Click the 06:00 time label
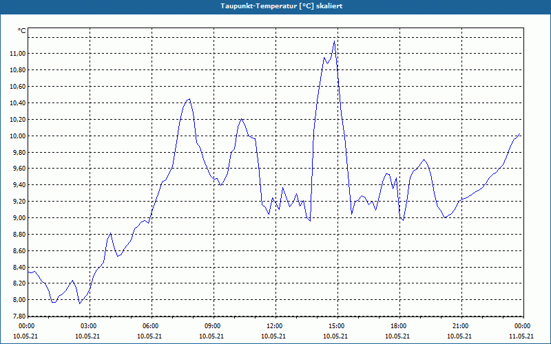The image size is (551, 344). pyautogui.click(x=152, y=326)
